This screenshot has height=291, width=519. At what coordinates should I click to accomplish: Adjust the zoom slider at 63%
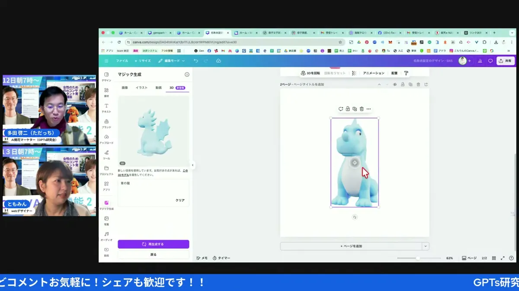(x=418, y=258)
